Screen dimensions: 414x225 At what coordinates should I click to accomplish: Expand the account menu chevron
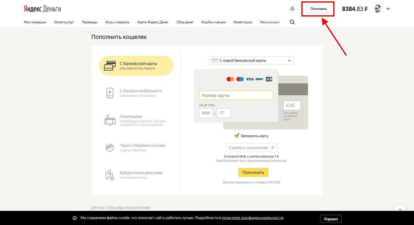pyautogui.click(x=388, y=9)
